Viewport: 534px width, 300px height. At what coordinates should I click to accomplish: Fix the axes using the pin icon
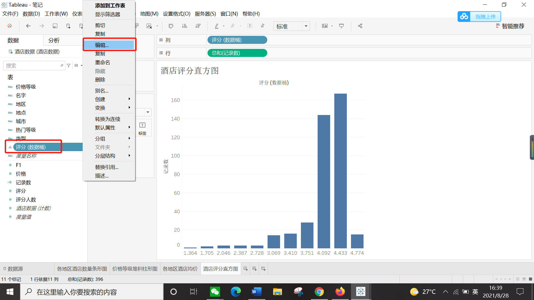[262, 26]
